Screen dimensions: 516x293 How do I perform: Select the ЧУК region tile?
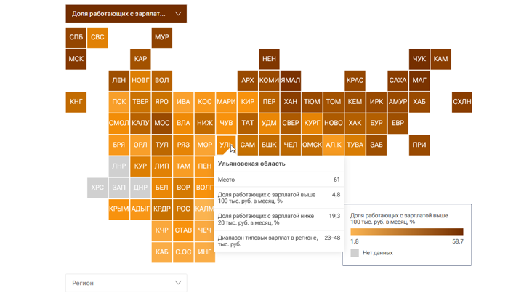(x=419, y=59)
